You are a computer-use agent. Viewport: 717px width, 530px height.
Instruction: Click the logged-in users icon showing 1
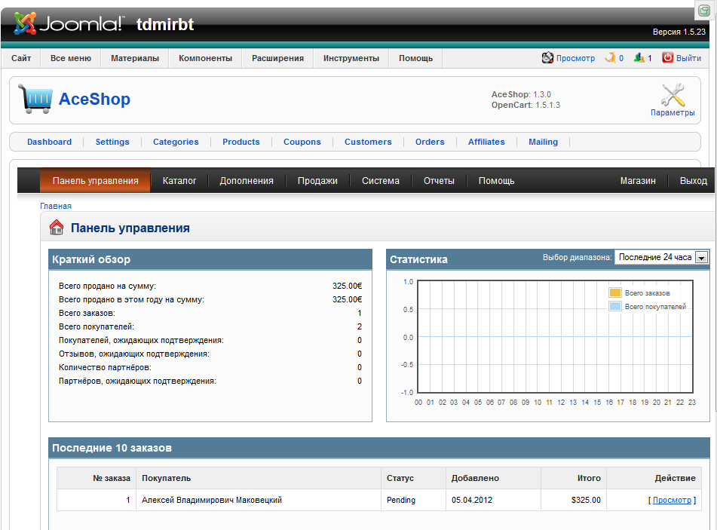point(639,57)
